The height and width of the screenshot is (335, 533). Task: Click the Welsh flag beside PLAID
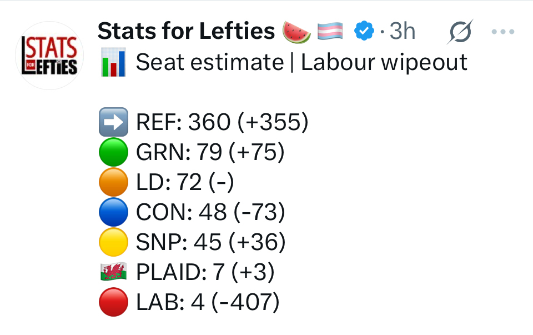113,272
